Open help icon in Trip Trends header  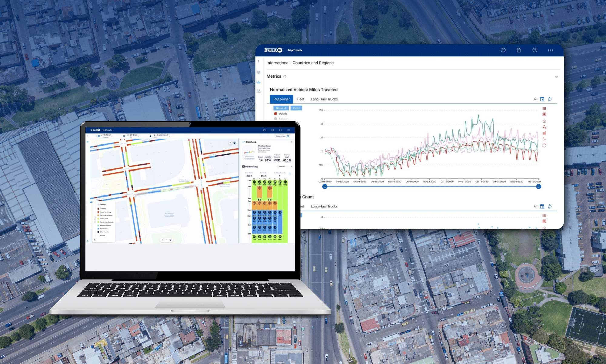(503, 50)
